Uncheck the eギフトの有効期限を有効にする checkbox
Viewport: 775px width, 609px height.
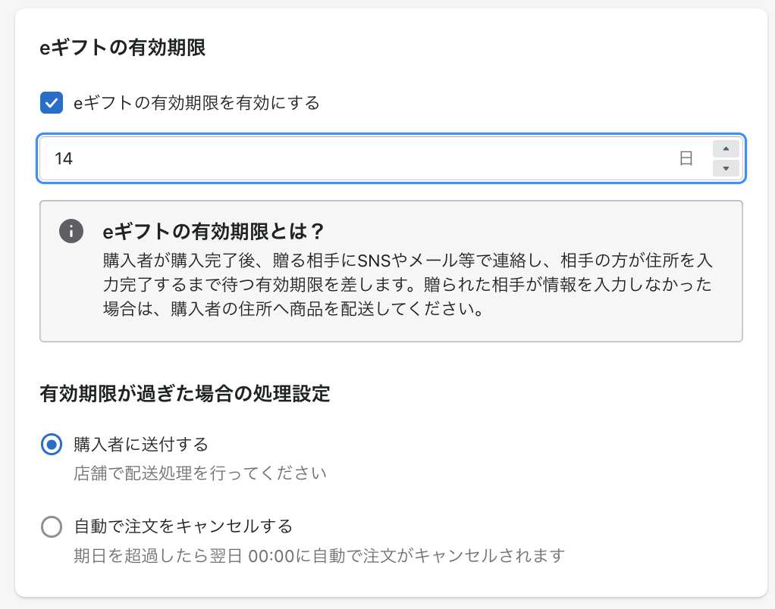(51, 103)
